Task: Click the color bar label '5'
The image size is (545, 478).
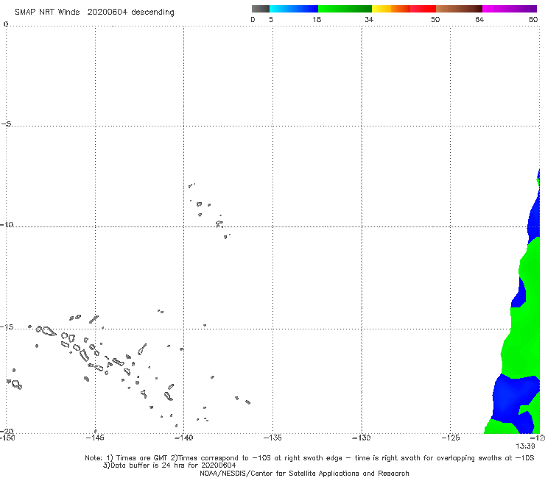Action: click(271, 20)
